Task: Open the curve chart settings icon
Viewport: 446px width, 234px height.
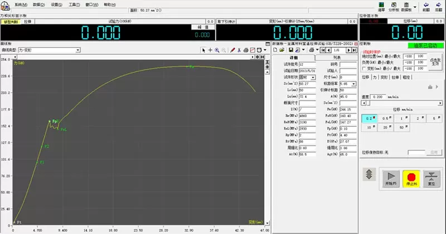Action: point(253,50)
